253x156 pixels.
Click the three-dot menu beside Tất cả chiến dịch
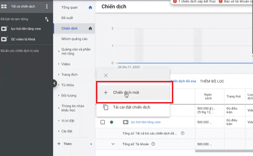[47, 6]
